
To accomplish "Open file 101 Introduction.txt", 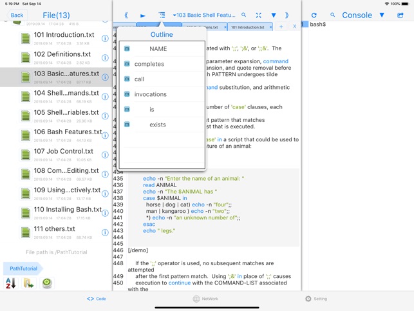I will click(x=56, y=38).
